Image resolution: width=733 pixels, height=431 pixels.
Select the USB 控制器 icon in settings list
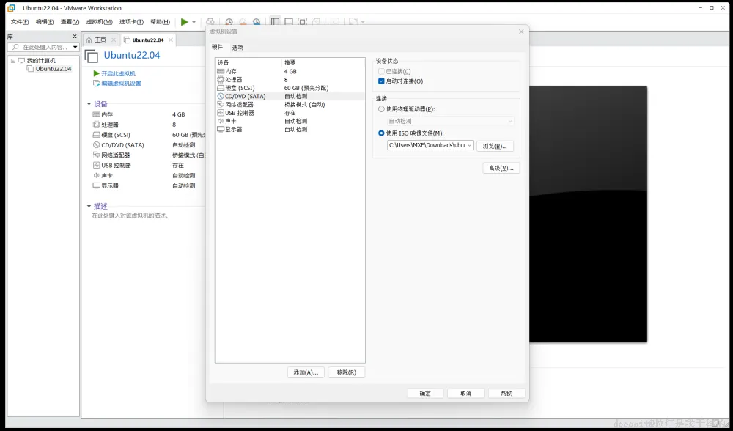pyautogui.click(x=221, y=113)
